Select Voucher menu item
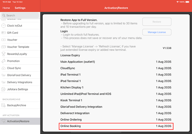The image size is (192, 134). 20,40
